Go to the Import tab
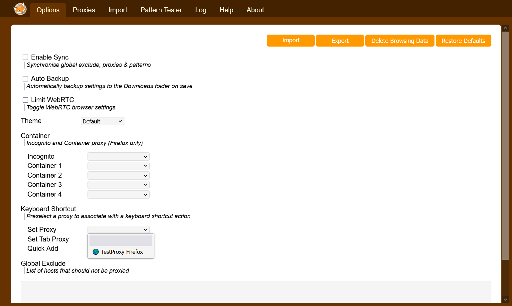The height and width of the screenshot is (306, 512). (118, 10)
